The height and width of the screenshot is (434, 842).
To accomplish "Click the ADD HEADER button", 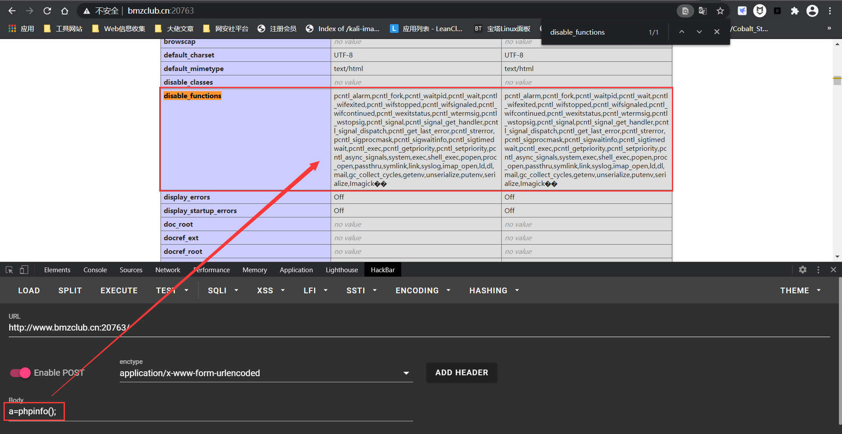I will point(462,373).
